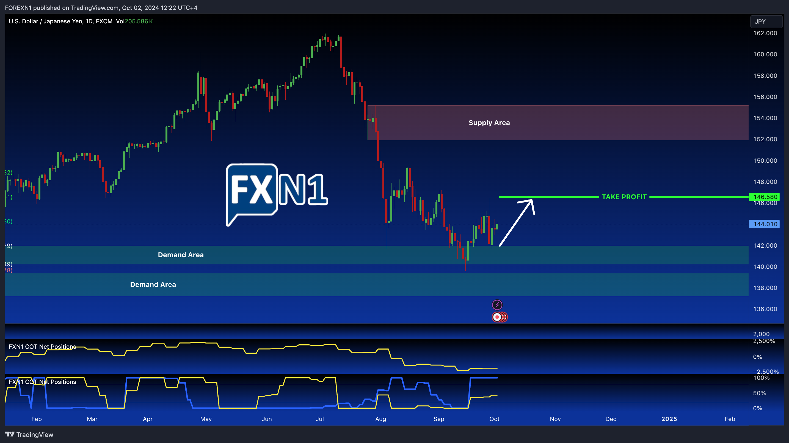
Task: Click the upper Demand Area label near 142
Action: [181, 255]
